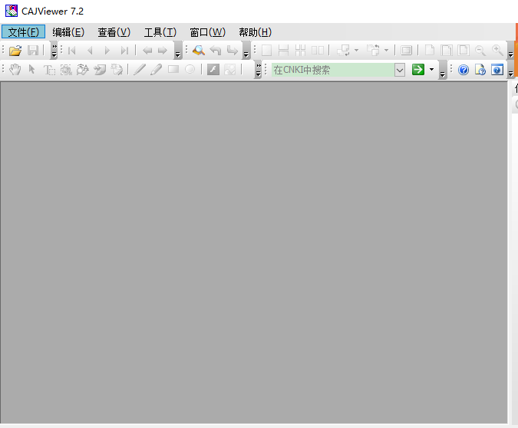Click the CAJViewer app icon in title bar
Image resolution: width=518 pixels, height=428 pixels.
12,11
